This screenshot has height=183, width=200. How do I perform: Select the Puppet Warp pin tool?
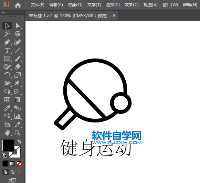pyautogui.click(x=18, y=83)
